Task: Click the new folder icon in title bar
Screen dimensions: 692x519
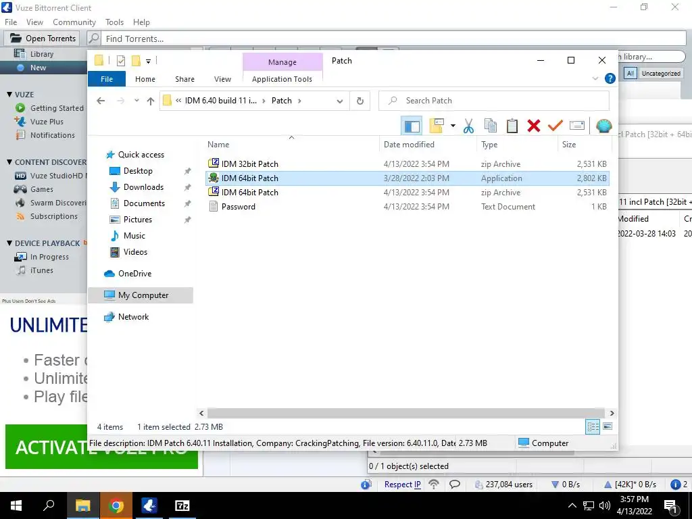Action: click(x=136, y=61)
